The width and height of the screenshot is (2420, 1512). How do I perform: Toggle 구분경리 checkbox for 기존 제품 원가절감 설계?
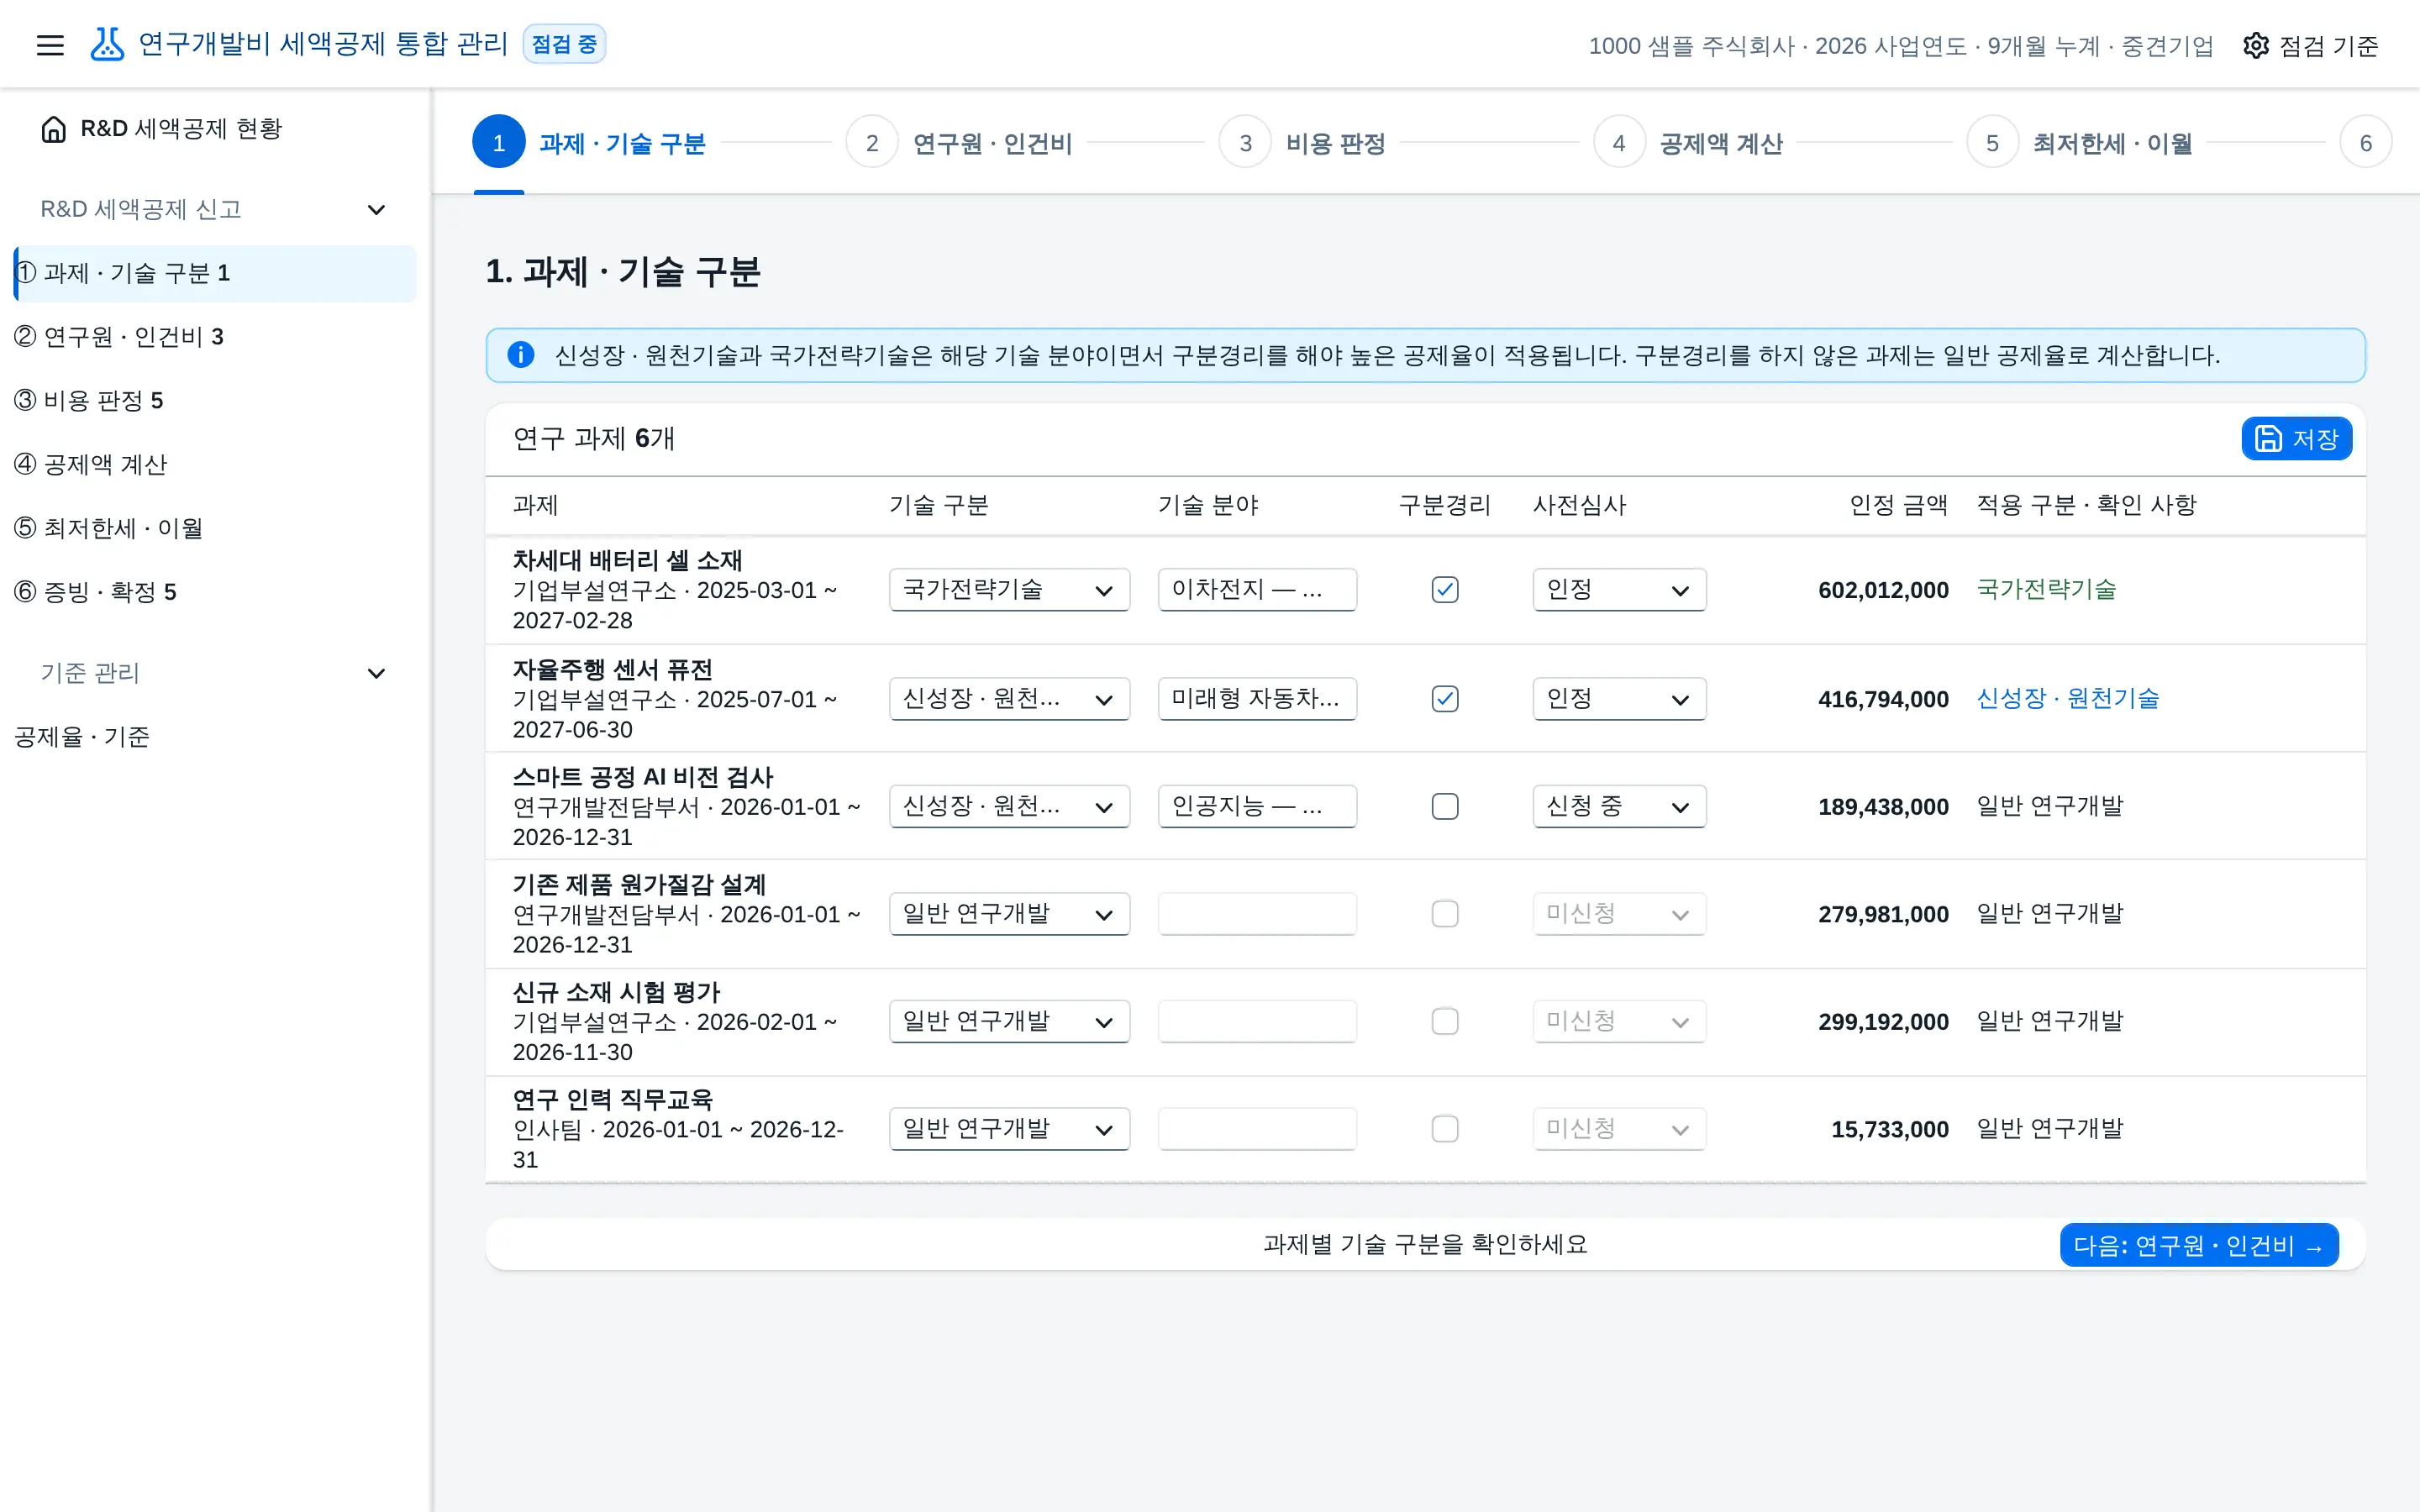1445,914
